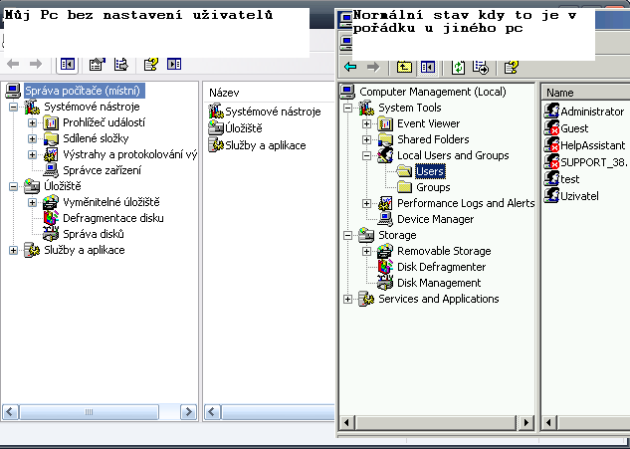Expand Služby a aplikace node in tree
This screenshot has height=449, width=630.
(14, 250)
